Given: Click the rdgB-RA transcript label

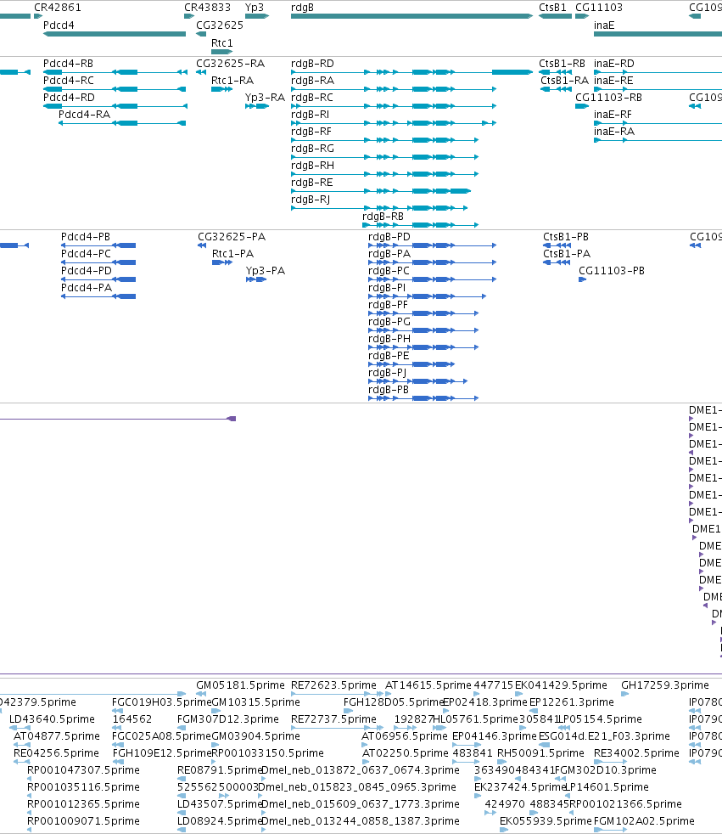Looking at the screenshot, I should pyautogui.click(x=312, y=81).
